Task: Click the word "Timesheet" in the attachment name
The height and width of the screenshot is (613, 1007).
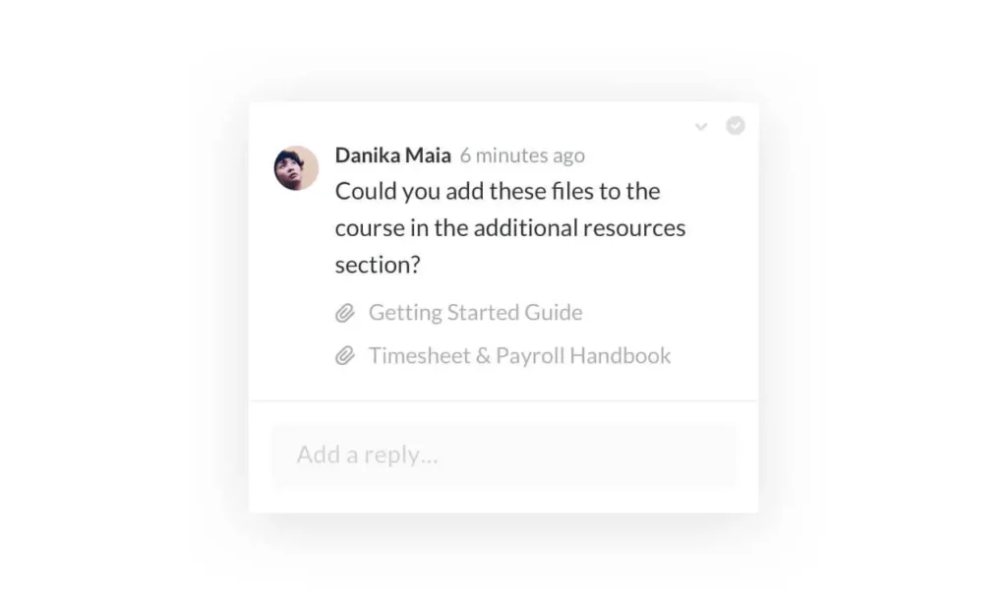Action: tap(418, 356)
